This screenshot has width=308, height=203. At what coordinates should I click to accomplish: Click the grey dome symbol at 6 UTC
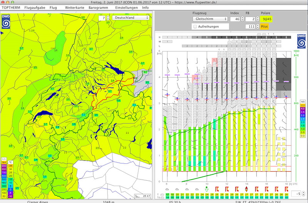(x=167, y=189)
